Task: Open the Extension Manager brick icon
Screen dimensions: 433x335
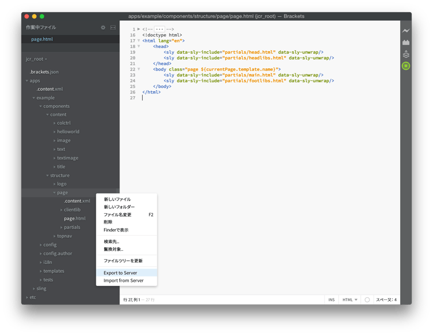Action: click(x=406, y=42)
